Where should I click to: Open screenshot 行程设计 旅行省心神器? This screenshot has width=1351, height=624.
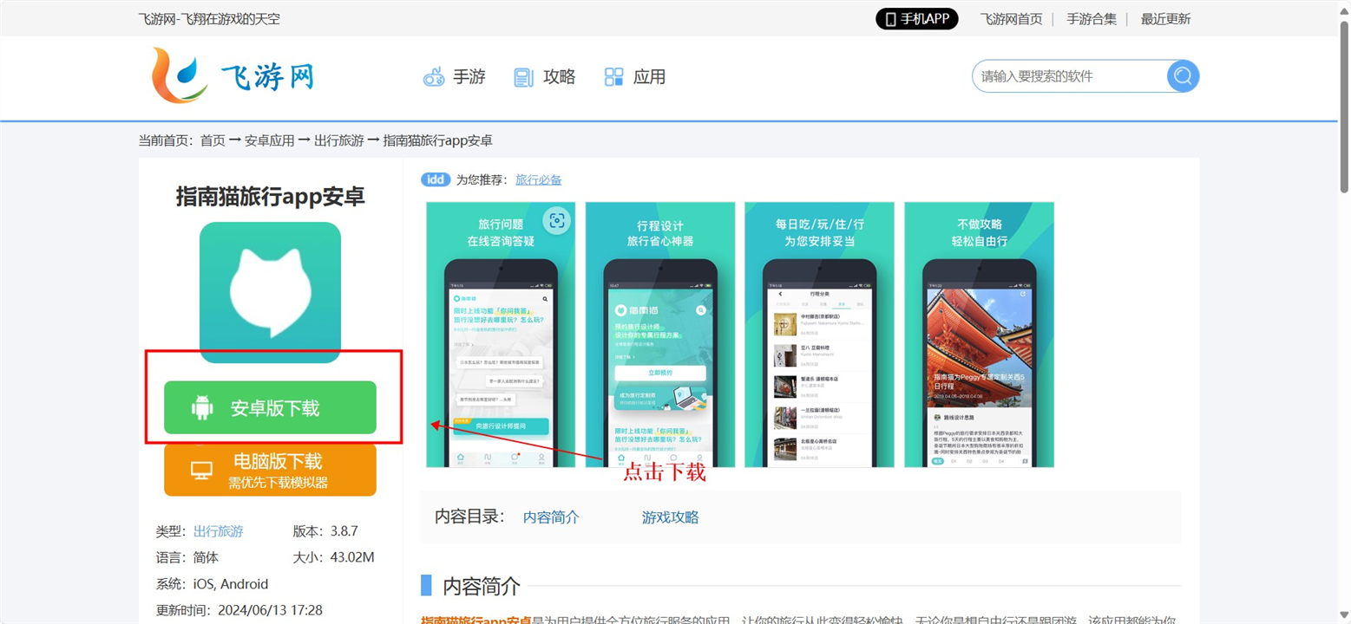[x=660, y=335]
